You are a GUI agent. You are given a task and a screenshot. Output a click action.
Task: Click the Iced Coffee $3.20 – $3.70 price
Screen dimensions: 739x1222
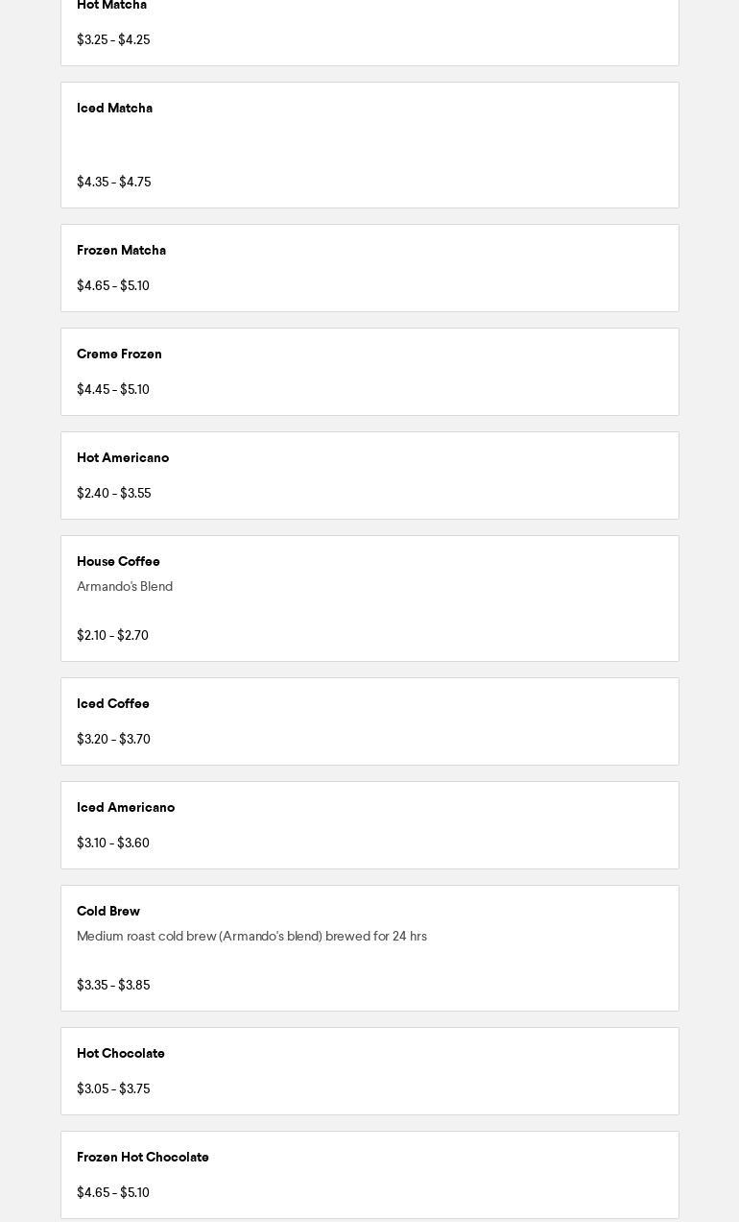point(113,740)
